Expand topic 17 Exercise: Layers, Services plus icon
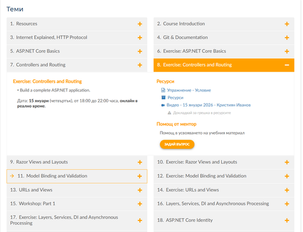This screenshot has height=232, width=303. (139, 220)
